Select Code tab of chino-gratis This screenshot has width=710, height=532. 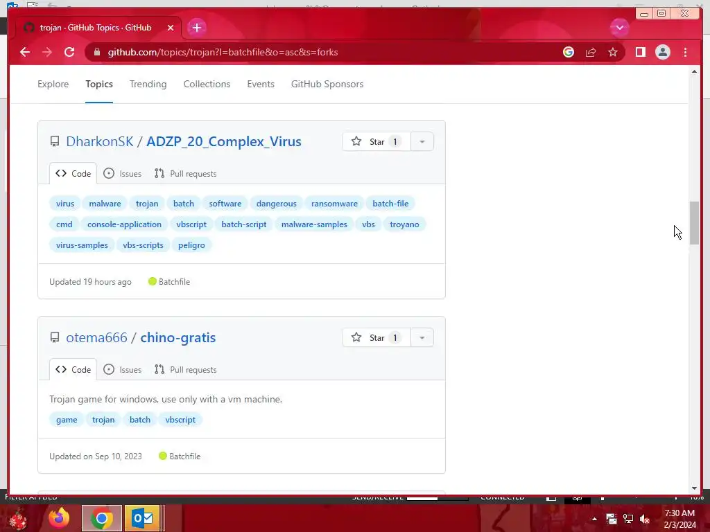click(x=73, y=370)
